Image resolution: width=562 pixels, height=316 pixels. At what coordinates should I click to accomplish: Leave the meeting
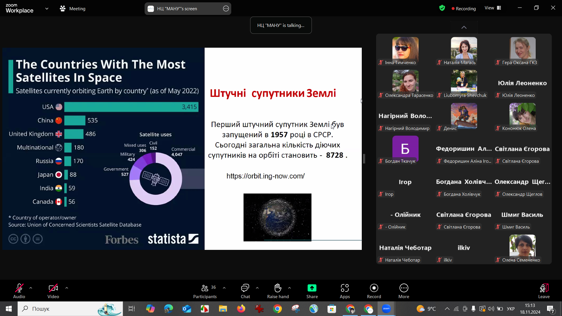click(544, 291)
